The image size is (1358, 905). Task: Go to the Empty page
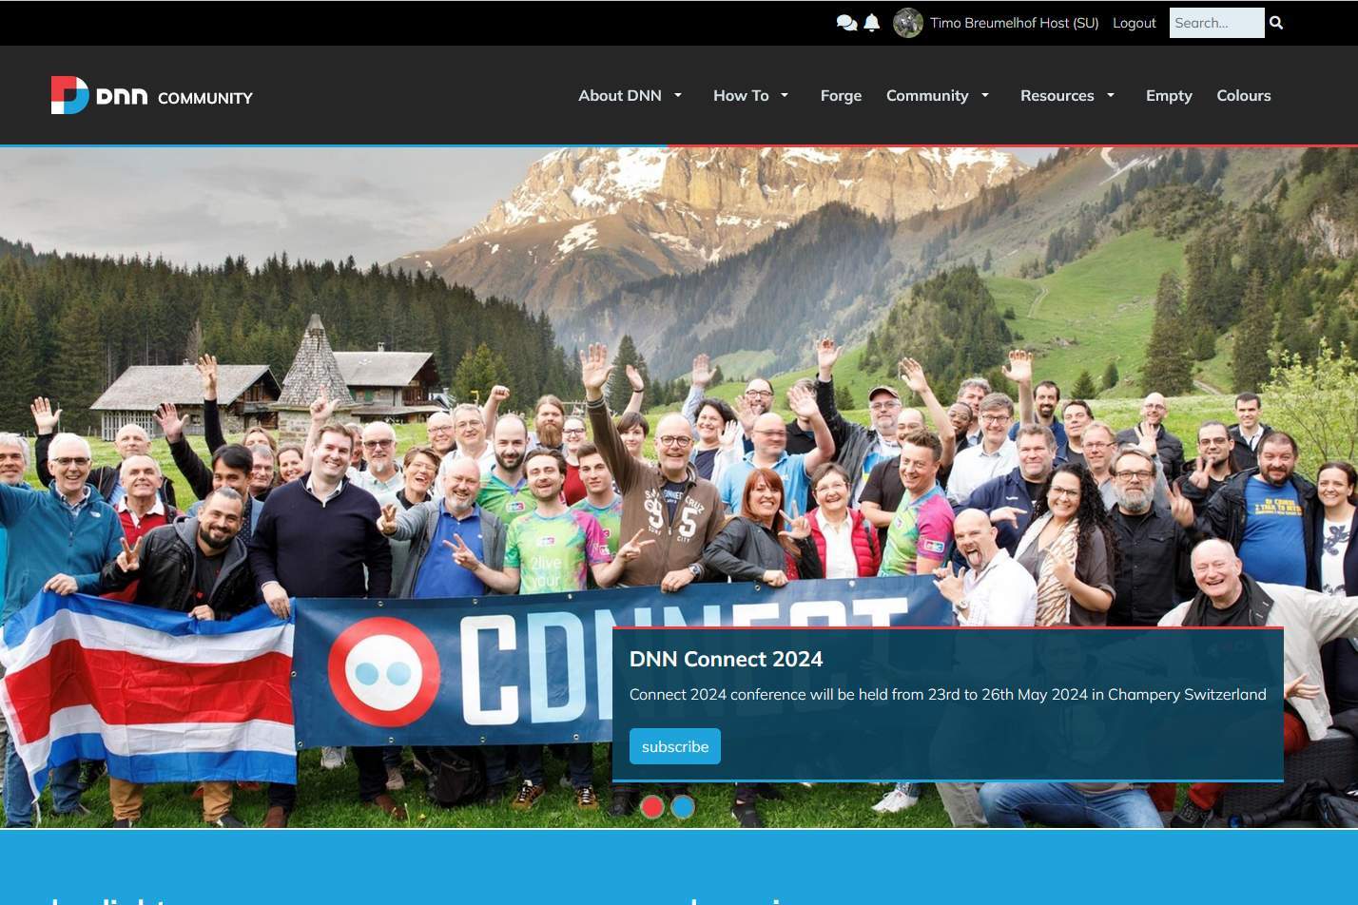pyautogui.click(x=1169, y=95)
